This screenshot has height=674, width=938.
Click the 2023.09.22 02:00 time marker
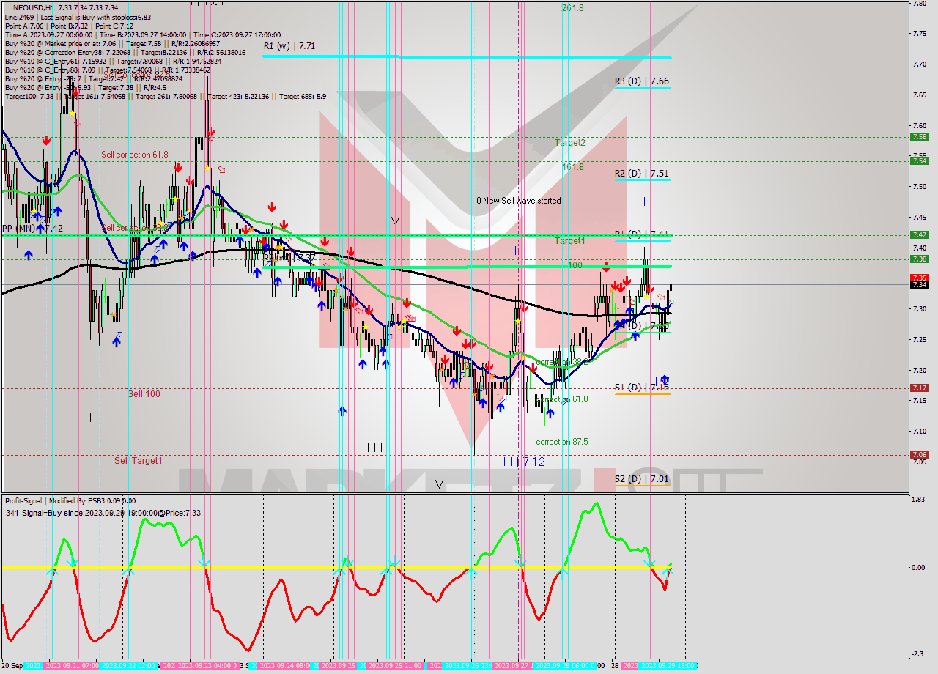click(x=128, y=666)
